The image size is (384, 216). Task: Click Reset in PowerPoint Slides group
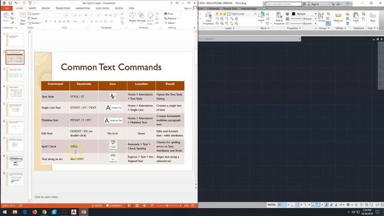point(33,19)
